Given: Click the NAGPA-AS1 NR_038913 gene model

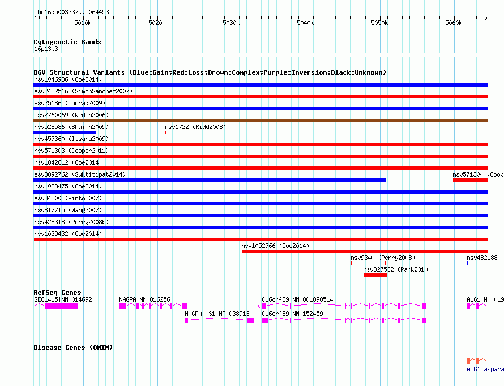Looking at the screenshot, I should point(220,320).
